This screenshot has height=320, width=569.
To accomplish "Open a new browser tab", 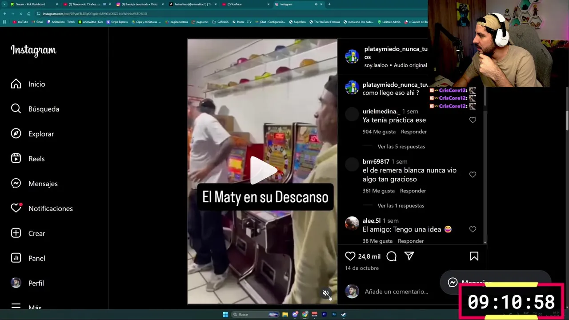I will pos(329,4).
